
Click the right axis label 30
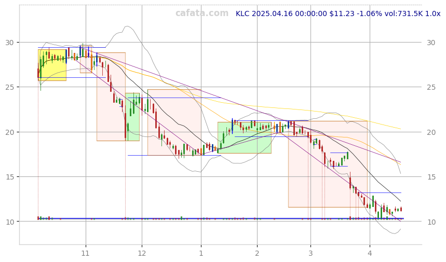pos(431,43)
